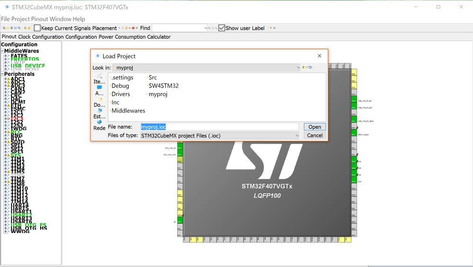Viewport: 473px width, 267px height.
Task: Switch to Power Consumption Calculator tab
Action: pyautogui.click(x=134, y=37)
